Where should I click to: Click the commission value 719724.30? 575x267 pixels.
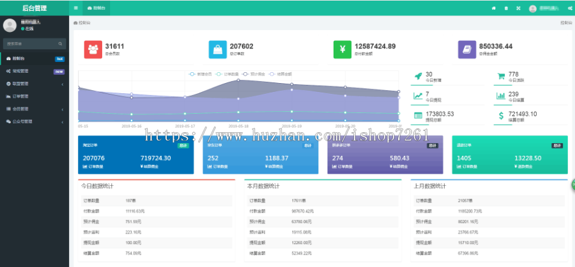(155, 158)
